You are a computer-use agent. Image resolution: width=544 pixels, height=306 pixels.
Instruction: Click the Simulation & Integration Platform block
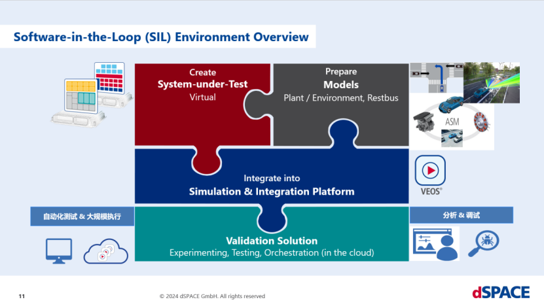271,186
